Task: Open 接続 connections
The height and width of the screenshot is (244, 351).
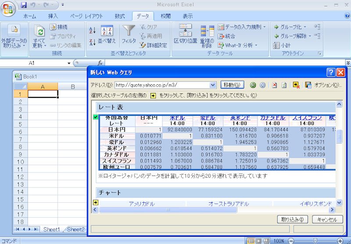Action: click(x=59, y=27)
